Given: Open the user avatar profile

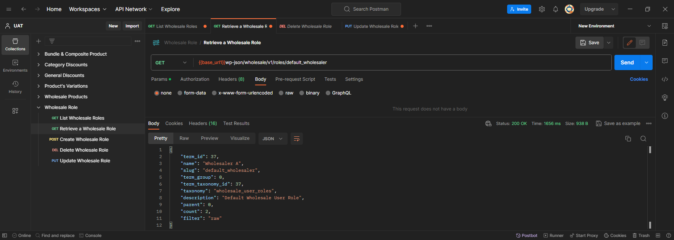Looking at the screenshot, I should click(569, 9).
